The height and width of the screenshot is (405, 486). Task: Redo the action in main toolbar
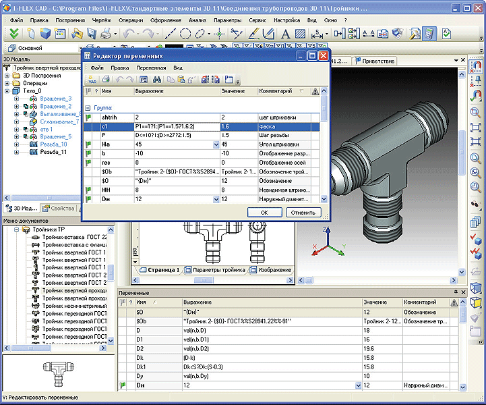click(x=149, y=34)
